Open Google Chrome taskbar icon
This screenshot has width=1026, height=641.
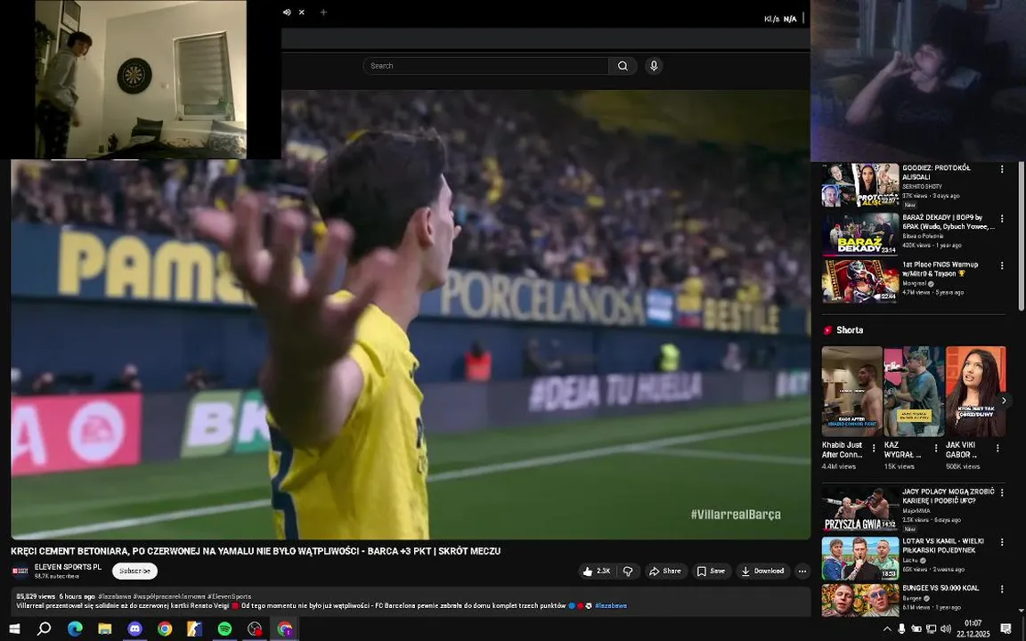[165, 629]
